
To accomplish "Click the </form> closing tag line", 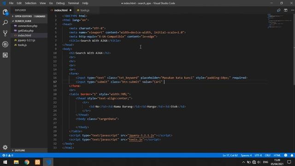I will click(x=75, y=86).
